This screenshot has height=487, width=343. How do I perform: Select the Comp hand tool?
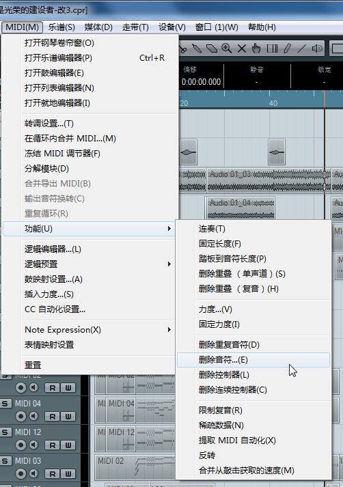256,48
